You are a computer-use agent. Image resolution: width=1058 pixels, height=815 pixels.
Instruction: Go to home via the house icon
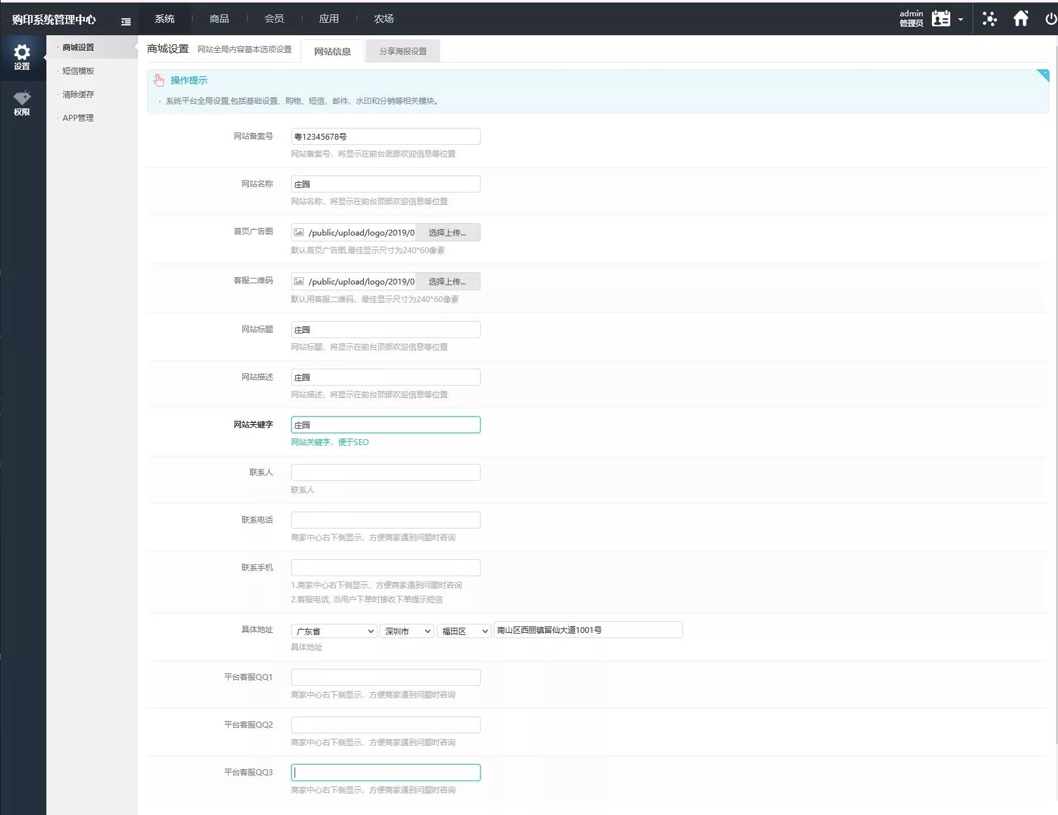(x=1021, y=19)
